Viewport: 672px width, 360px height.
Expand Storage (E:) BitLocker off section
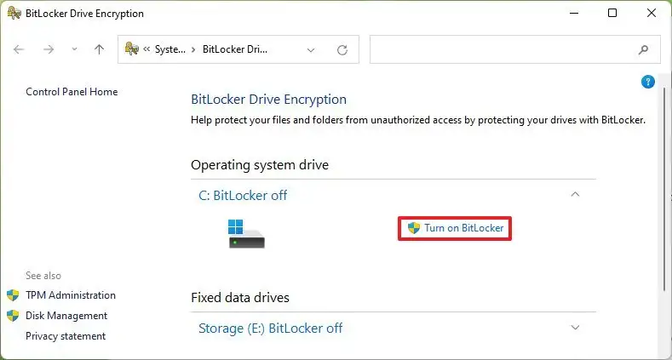point(575,328)
